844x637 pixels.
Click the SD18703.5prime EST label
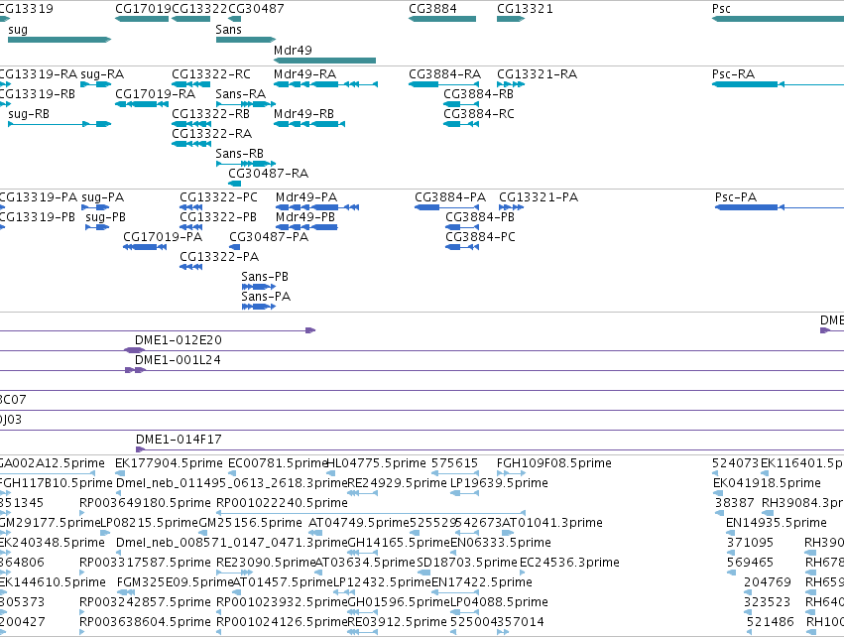pos(467,563)
